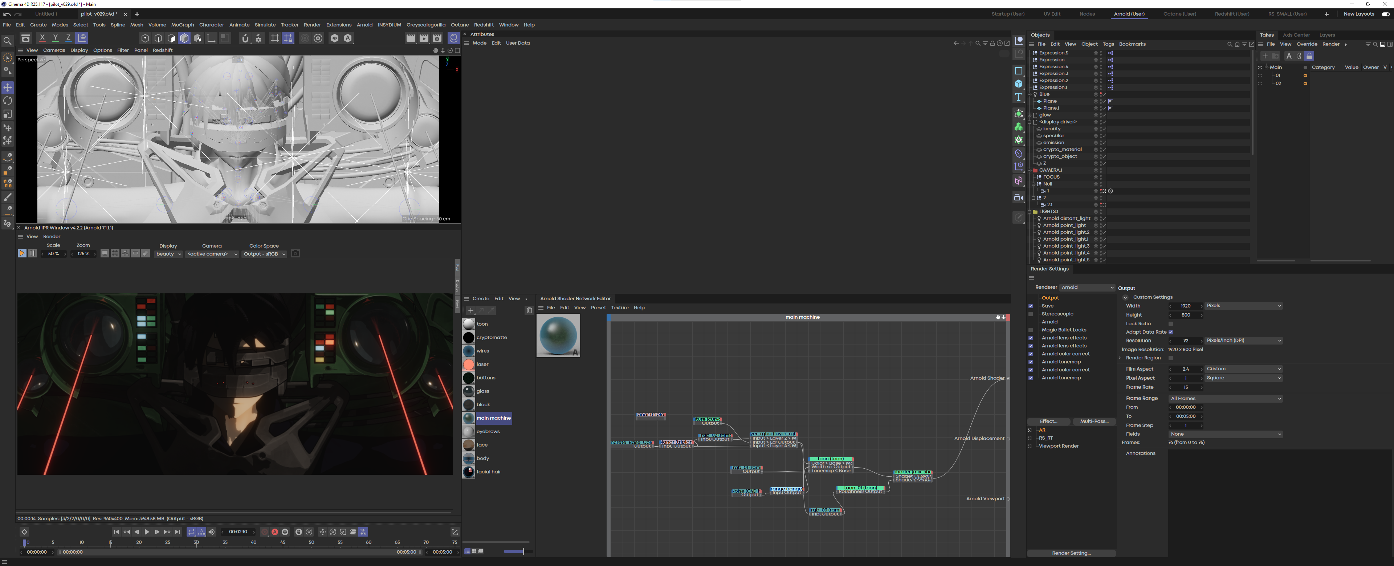Start the Arnold IPR render
The width and height of the screenshot is (1394, 566).
coord(22,253)
